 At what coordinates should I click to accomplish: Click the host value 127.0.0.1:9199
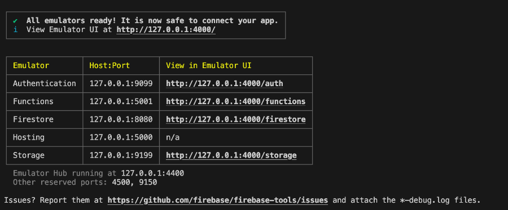click(x=121, y=155)
